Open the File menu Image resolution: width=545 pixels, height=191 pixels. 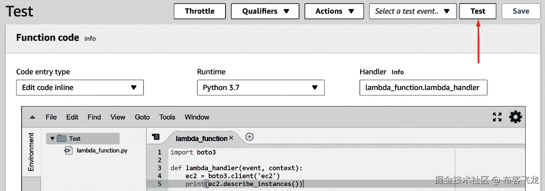pyautogui.click(x=51, y=117)
